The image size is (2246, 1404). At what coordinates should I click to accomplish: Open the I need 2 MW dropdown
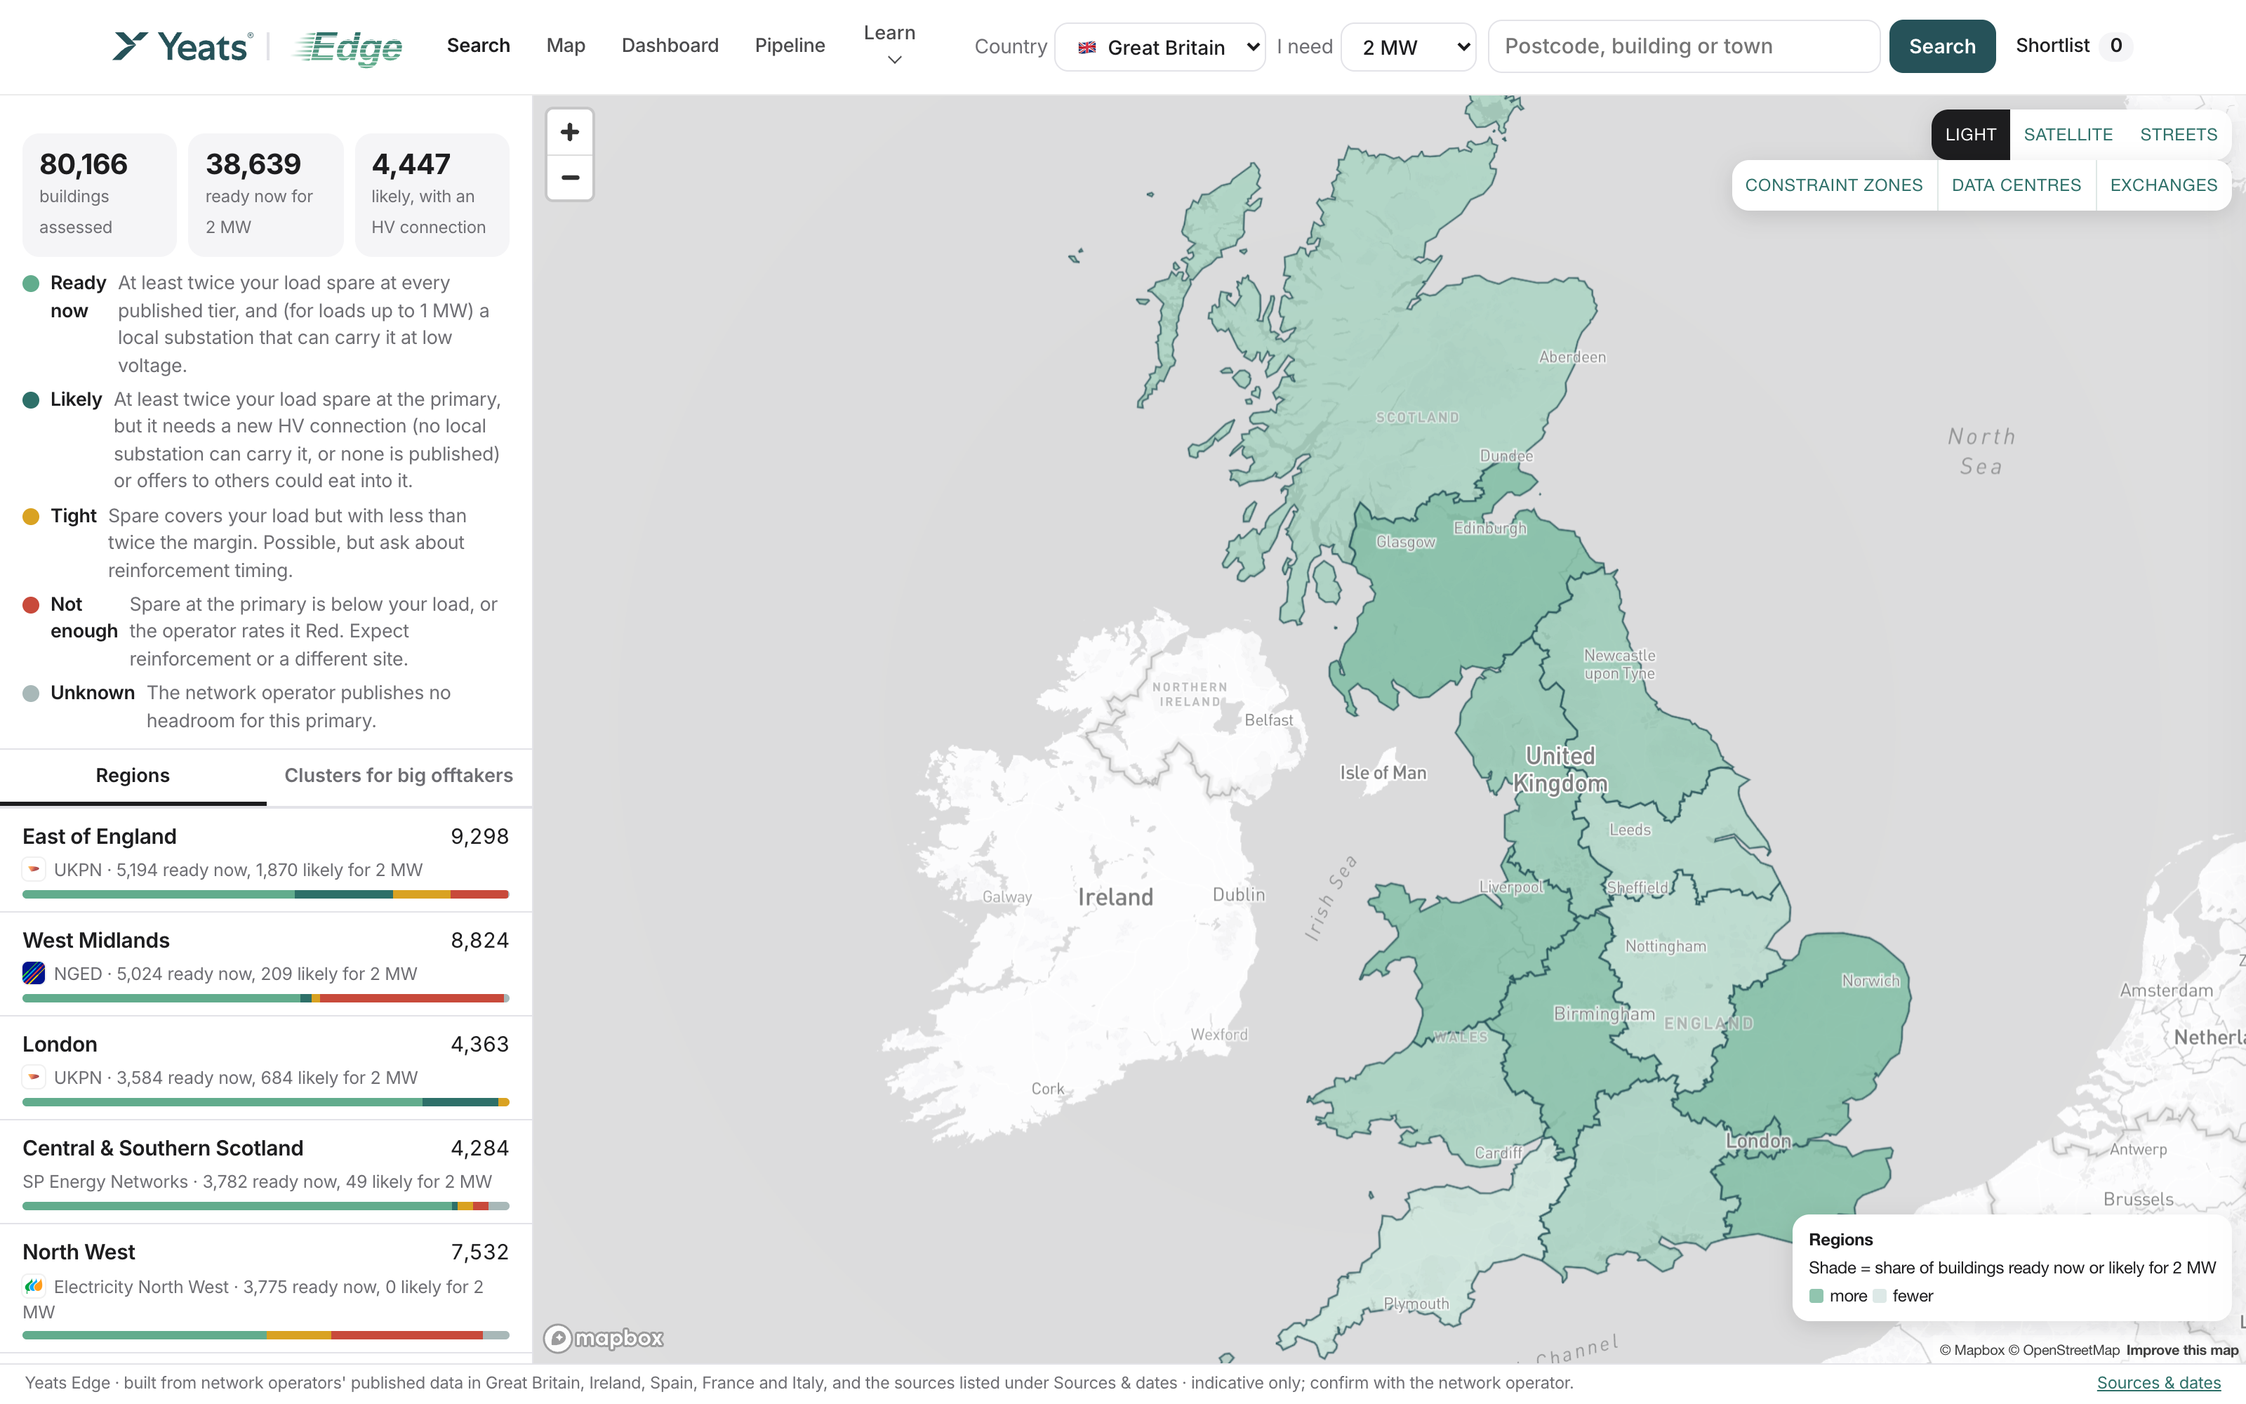click(x=1408, y=47)
